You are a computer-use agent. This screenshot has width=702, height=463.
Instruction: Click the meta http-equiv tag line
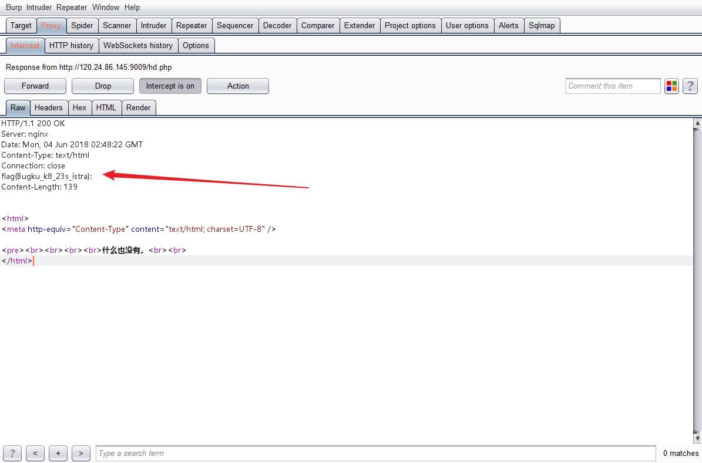click(x=139, y=229)
